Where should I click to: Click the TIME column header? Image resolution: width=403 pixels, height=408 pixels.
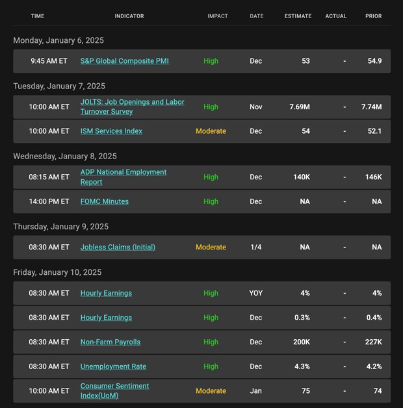[x=38, y=16]
